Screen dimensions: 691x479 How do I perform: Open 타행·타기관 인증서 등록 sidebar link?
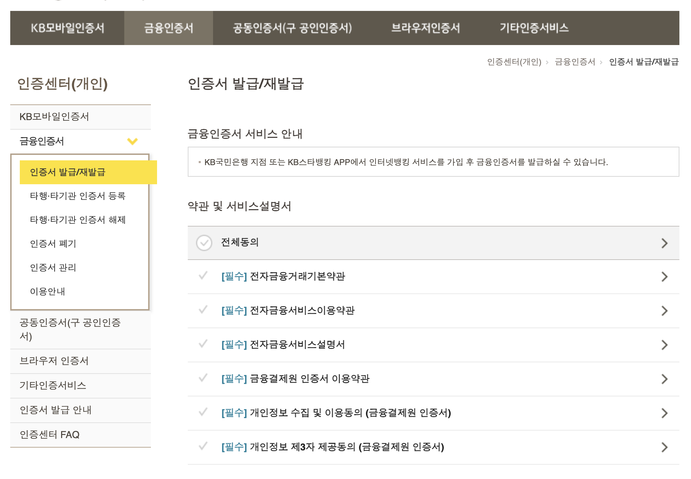pyautogui.click(x=78, y=196)
